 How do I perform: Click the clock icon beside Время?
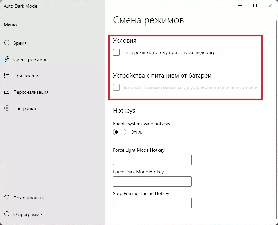7,43
